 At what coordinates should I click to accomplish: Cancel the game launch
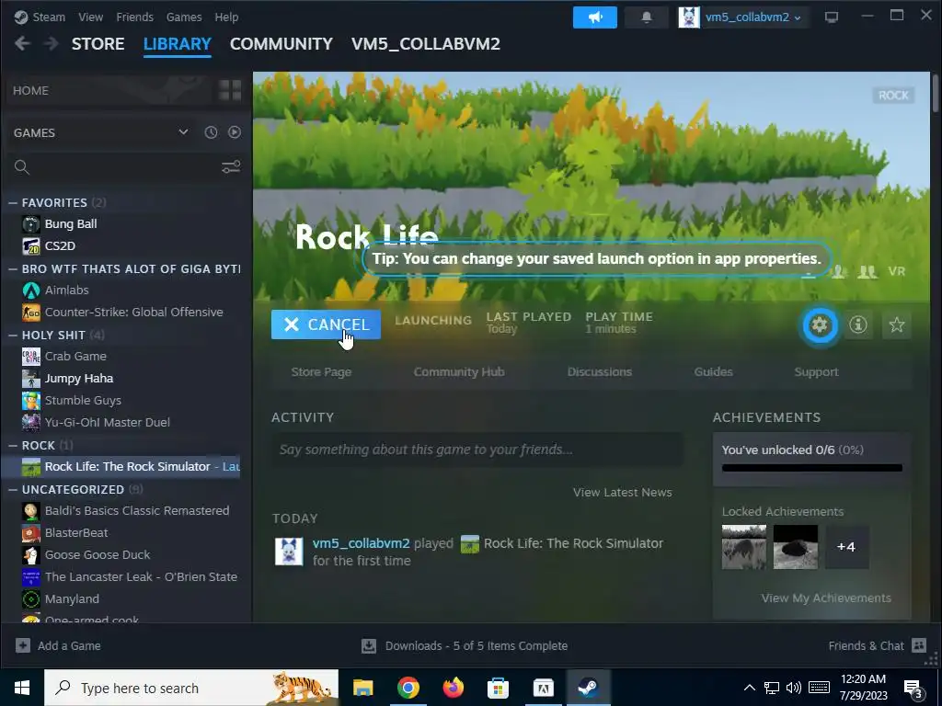[326, 325]
